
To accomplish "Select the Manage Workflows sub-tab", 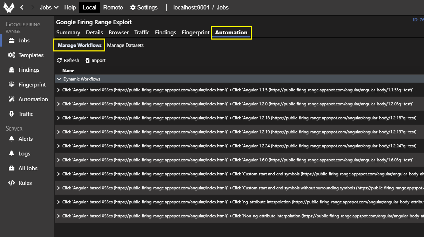I will point(80,45).
